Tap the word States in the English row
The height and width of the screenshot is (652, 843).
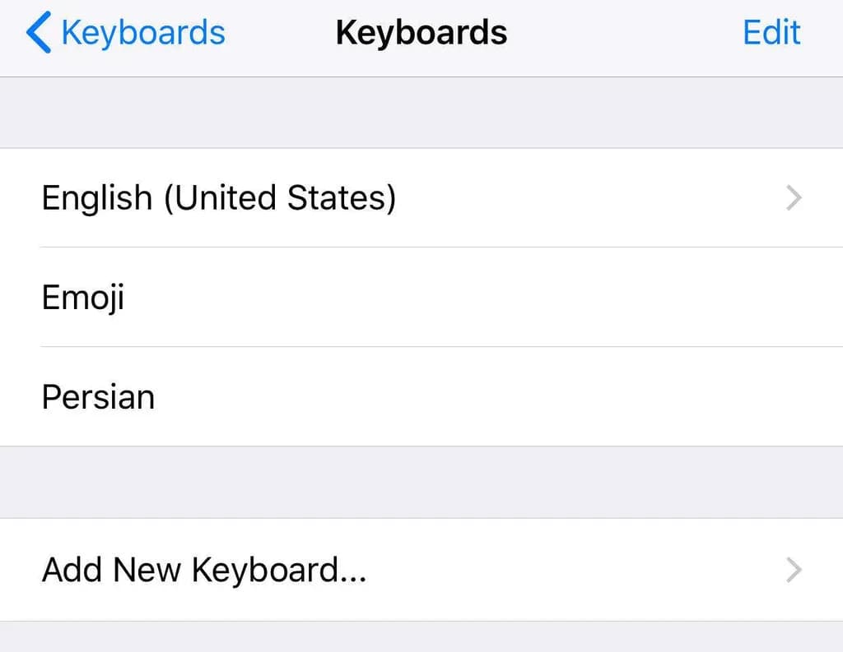(341, 198)
